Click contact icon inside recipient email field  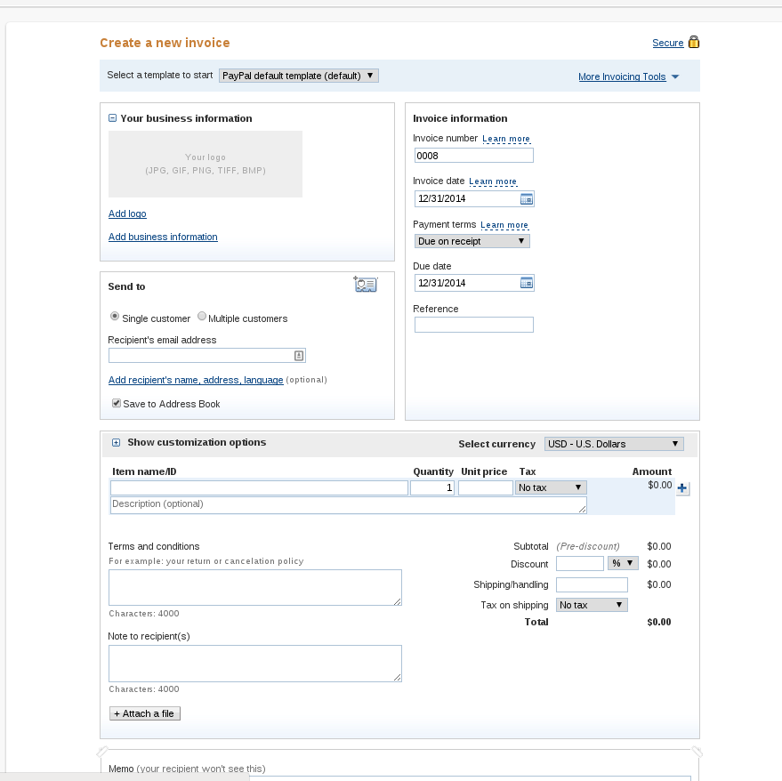(299, 356)
